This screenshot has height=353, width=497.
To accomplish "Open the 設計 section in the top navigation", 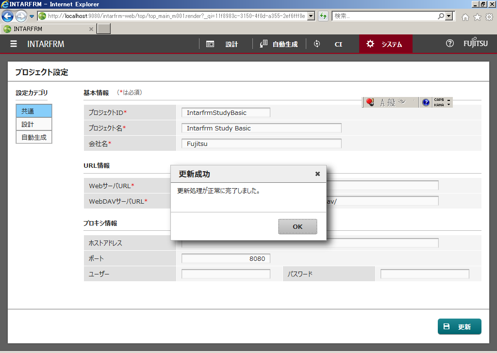I will (x=231, y=44).
